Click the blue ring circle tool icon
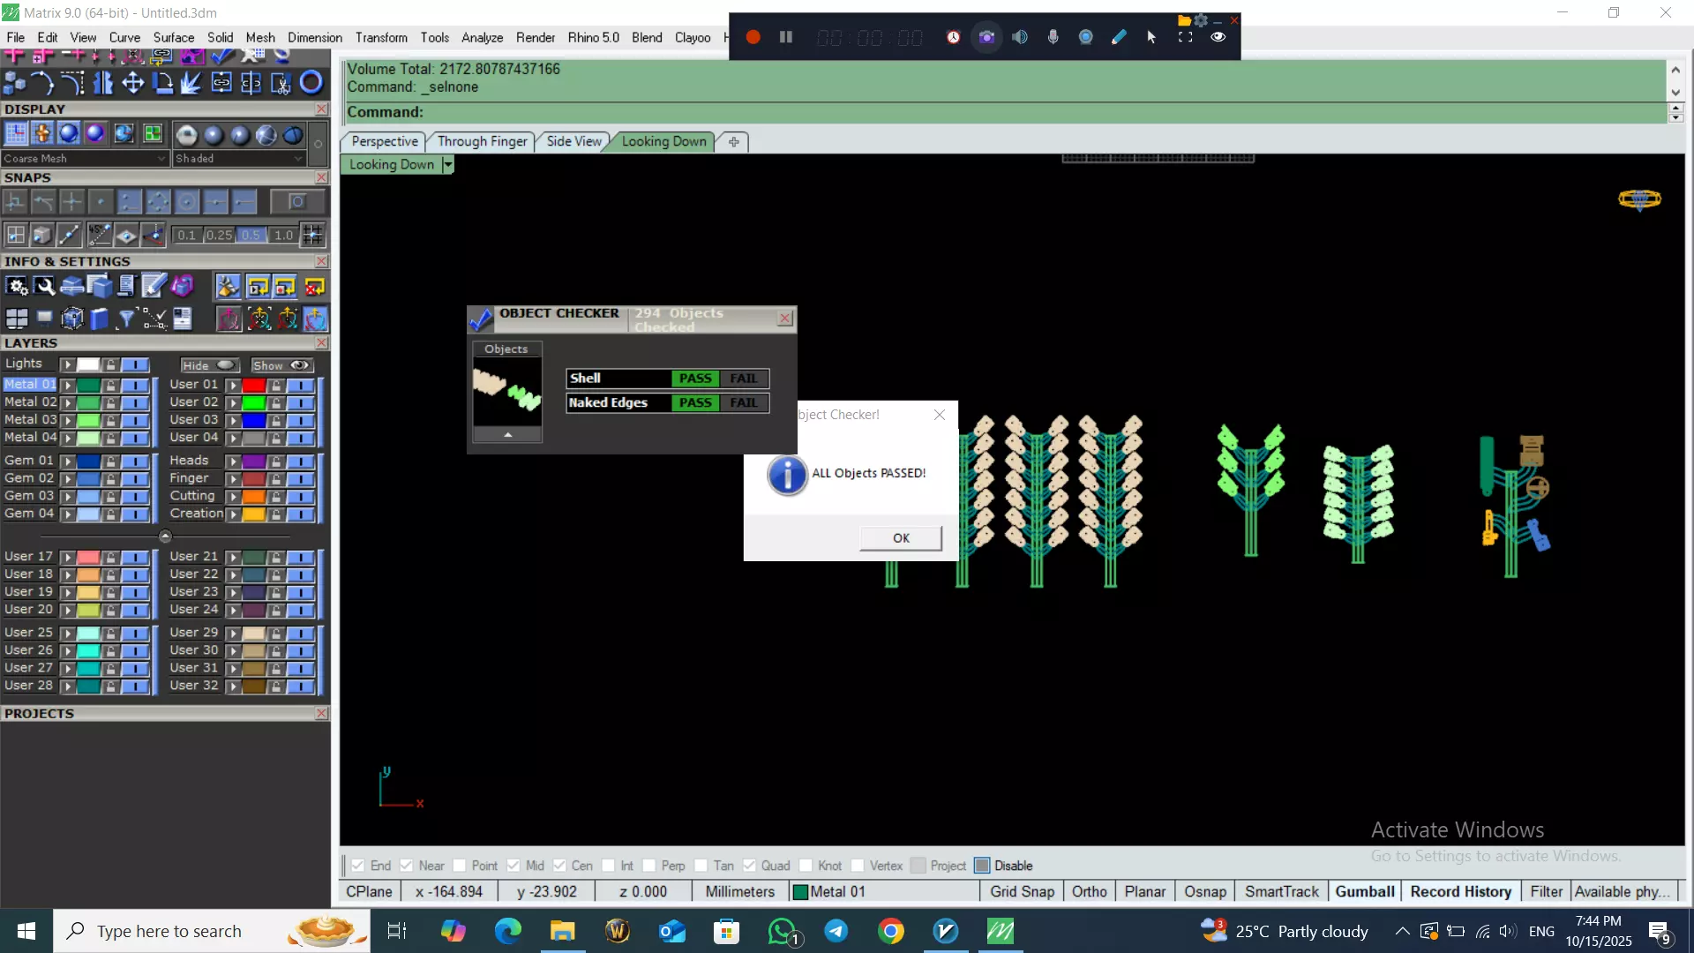The width and height of the screenshot is (1694, 953). [x=311, y=83]
